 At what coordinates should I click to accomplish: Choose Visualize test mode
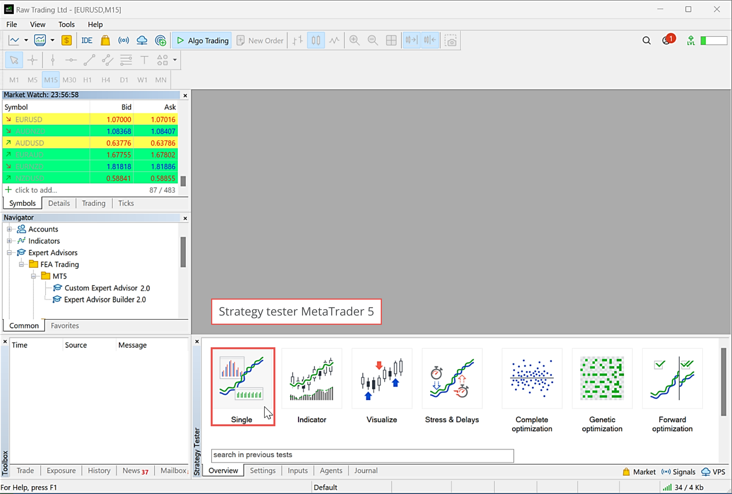click(382, 386)
